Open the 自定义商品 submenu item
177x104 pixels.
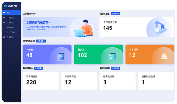11,32
